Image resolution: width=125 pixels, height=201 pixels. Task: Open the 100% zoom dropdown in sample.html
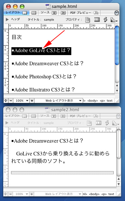point(21,101)
